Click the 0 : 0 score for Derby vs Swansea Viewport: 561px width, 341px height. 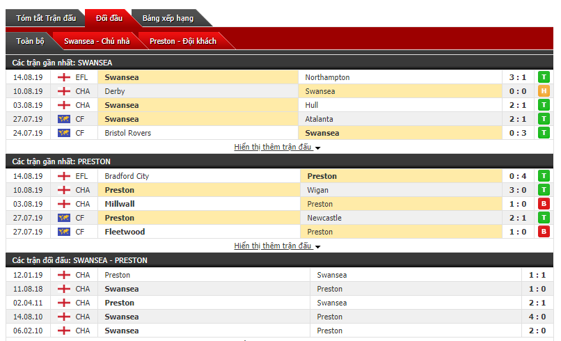tap(518, 91)
